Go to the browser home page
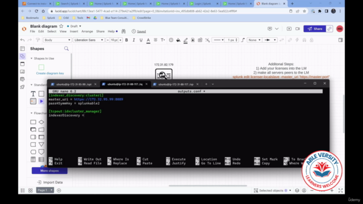Screen dimensions: 363x204 click(43, 11)
